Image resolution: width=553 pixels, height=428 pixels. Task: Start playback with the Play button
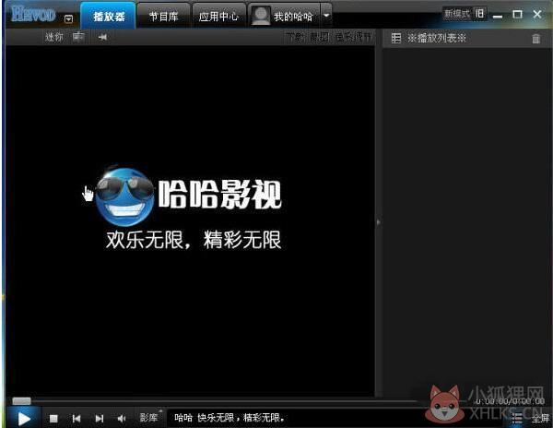24,419
